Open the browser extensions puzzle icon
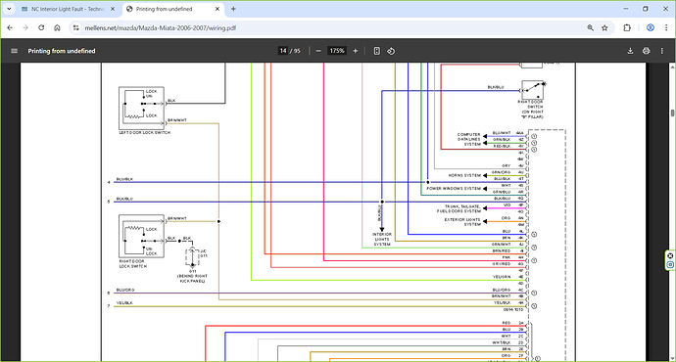The height and width of the screenshot is (362, 676). click(x=627, y=28)
